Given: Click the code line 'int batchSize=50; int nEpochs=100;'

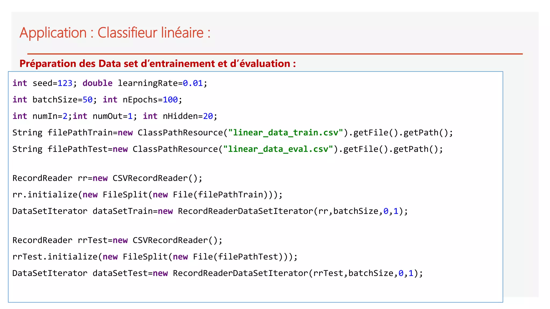Looking at the screenshot, I should click(97, 100).
